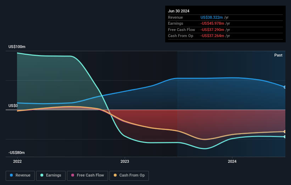Click the 2024 x-axis label
This screenshot has width=291, height=185.
click(232, 161)
